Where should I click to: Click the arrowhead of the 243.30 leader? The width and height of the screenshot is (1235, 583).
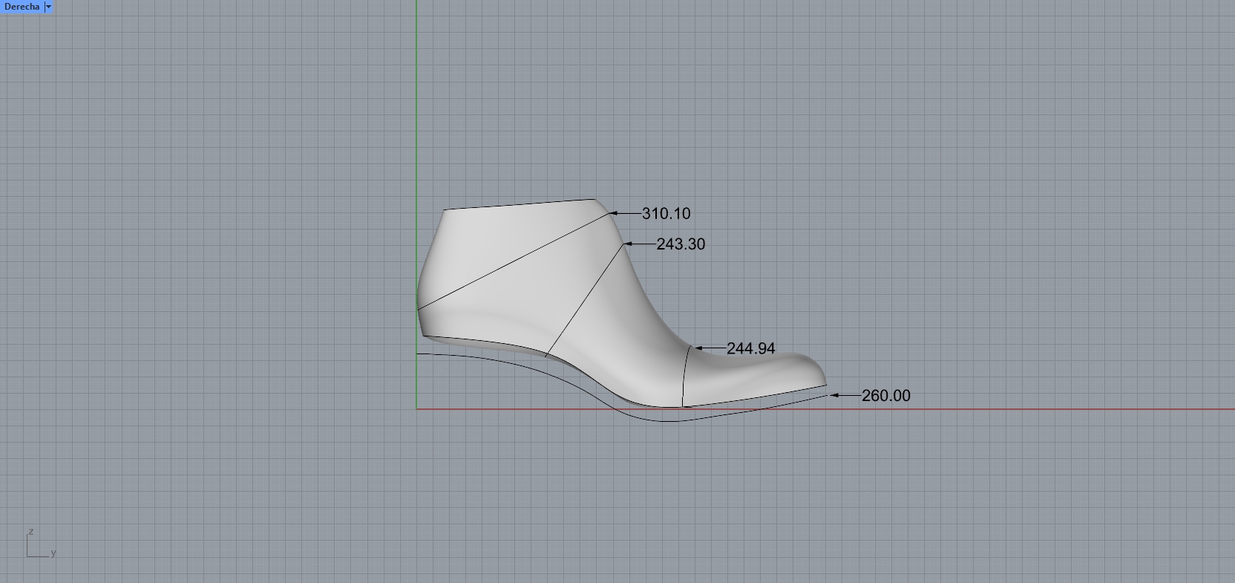tap(628, 244)
